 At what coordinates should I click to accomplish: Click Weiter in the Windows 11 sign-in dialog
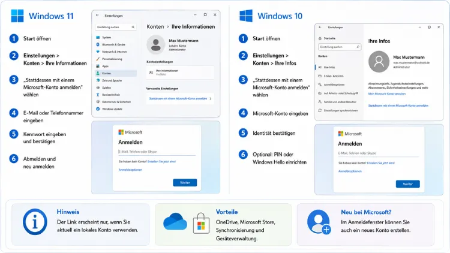185,183
